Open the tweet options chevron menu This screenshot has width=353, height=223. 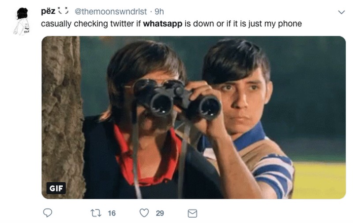342,12
